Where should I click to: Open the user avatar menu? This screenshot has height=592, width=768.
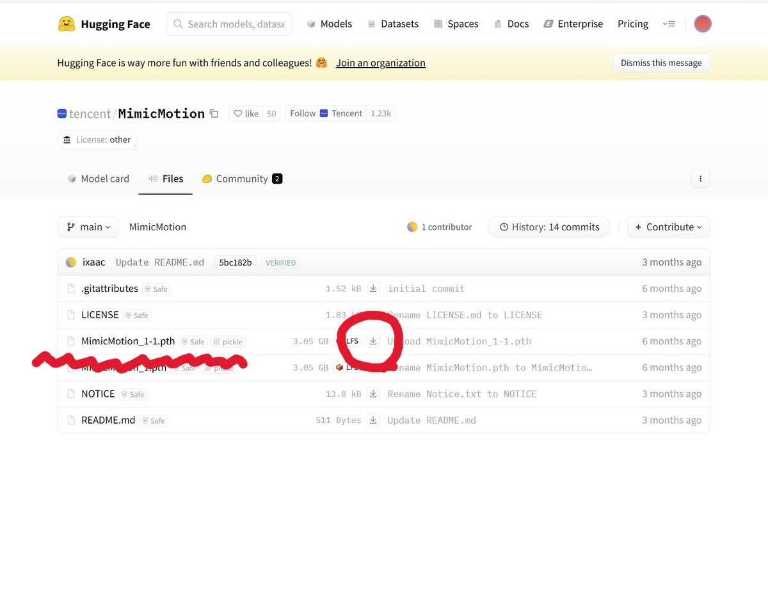coord(703,24)
